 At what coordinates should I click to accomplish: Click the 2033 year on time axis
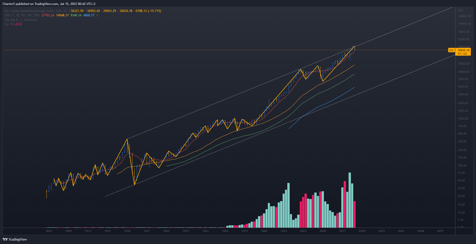point(382,231)
